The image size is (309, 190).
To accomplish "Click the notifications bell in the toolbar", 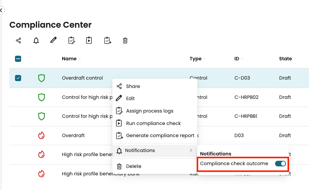I will [36, 40].
